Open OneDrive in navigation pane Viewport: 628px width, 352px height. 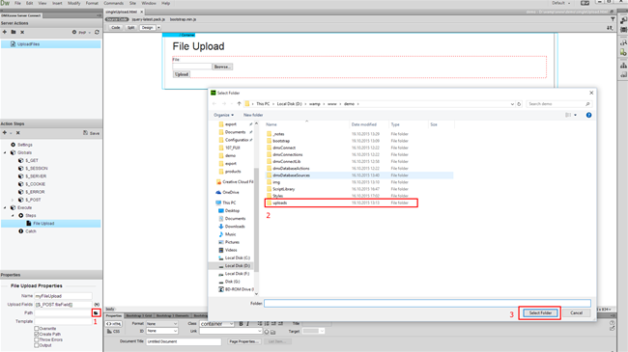[x=231, y=193]
